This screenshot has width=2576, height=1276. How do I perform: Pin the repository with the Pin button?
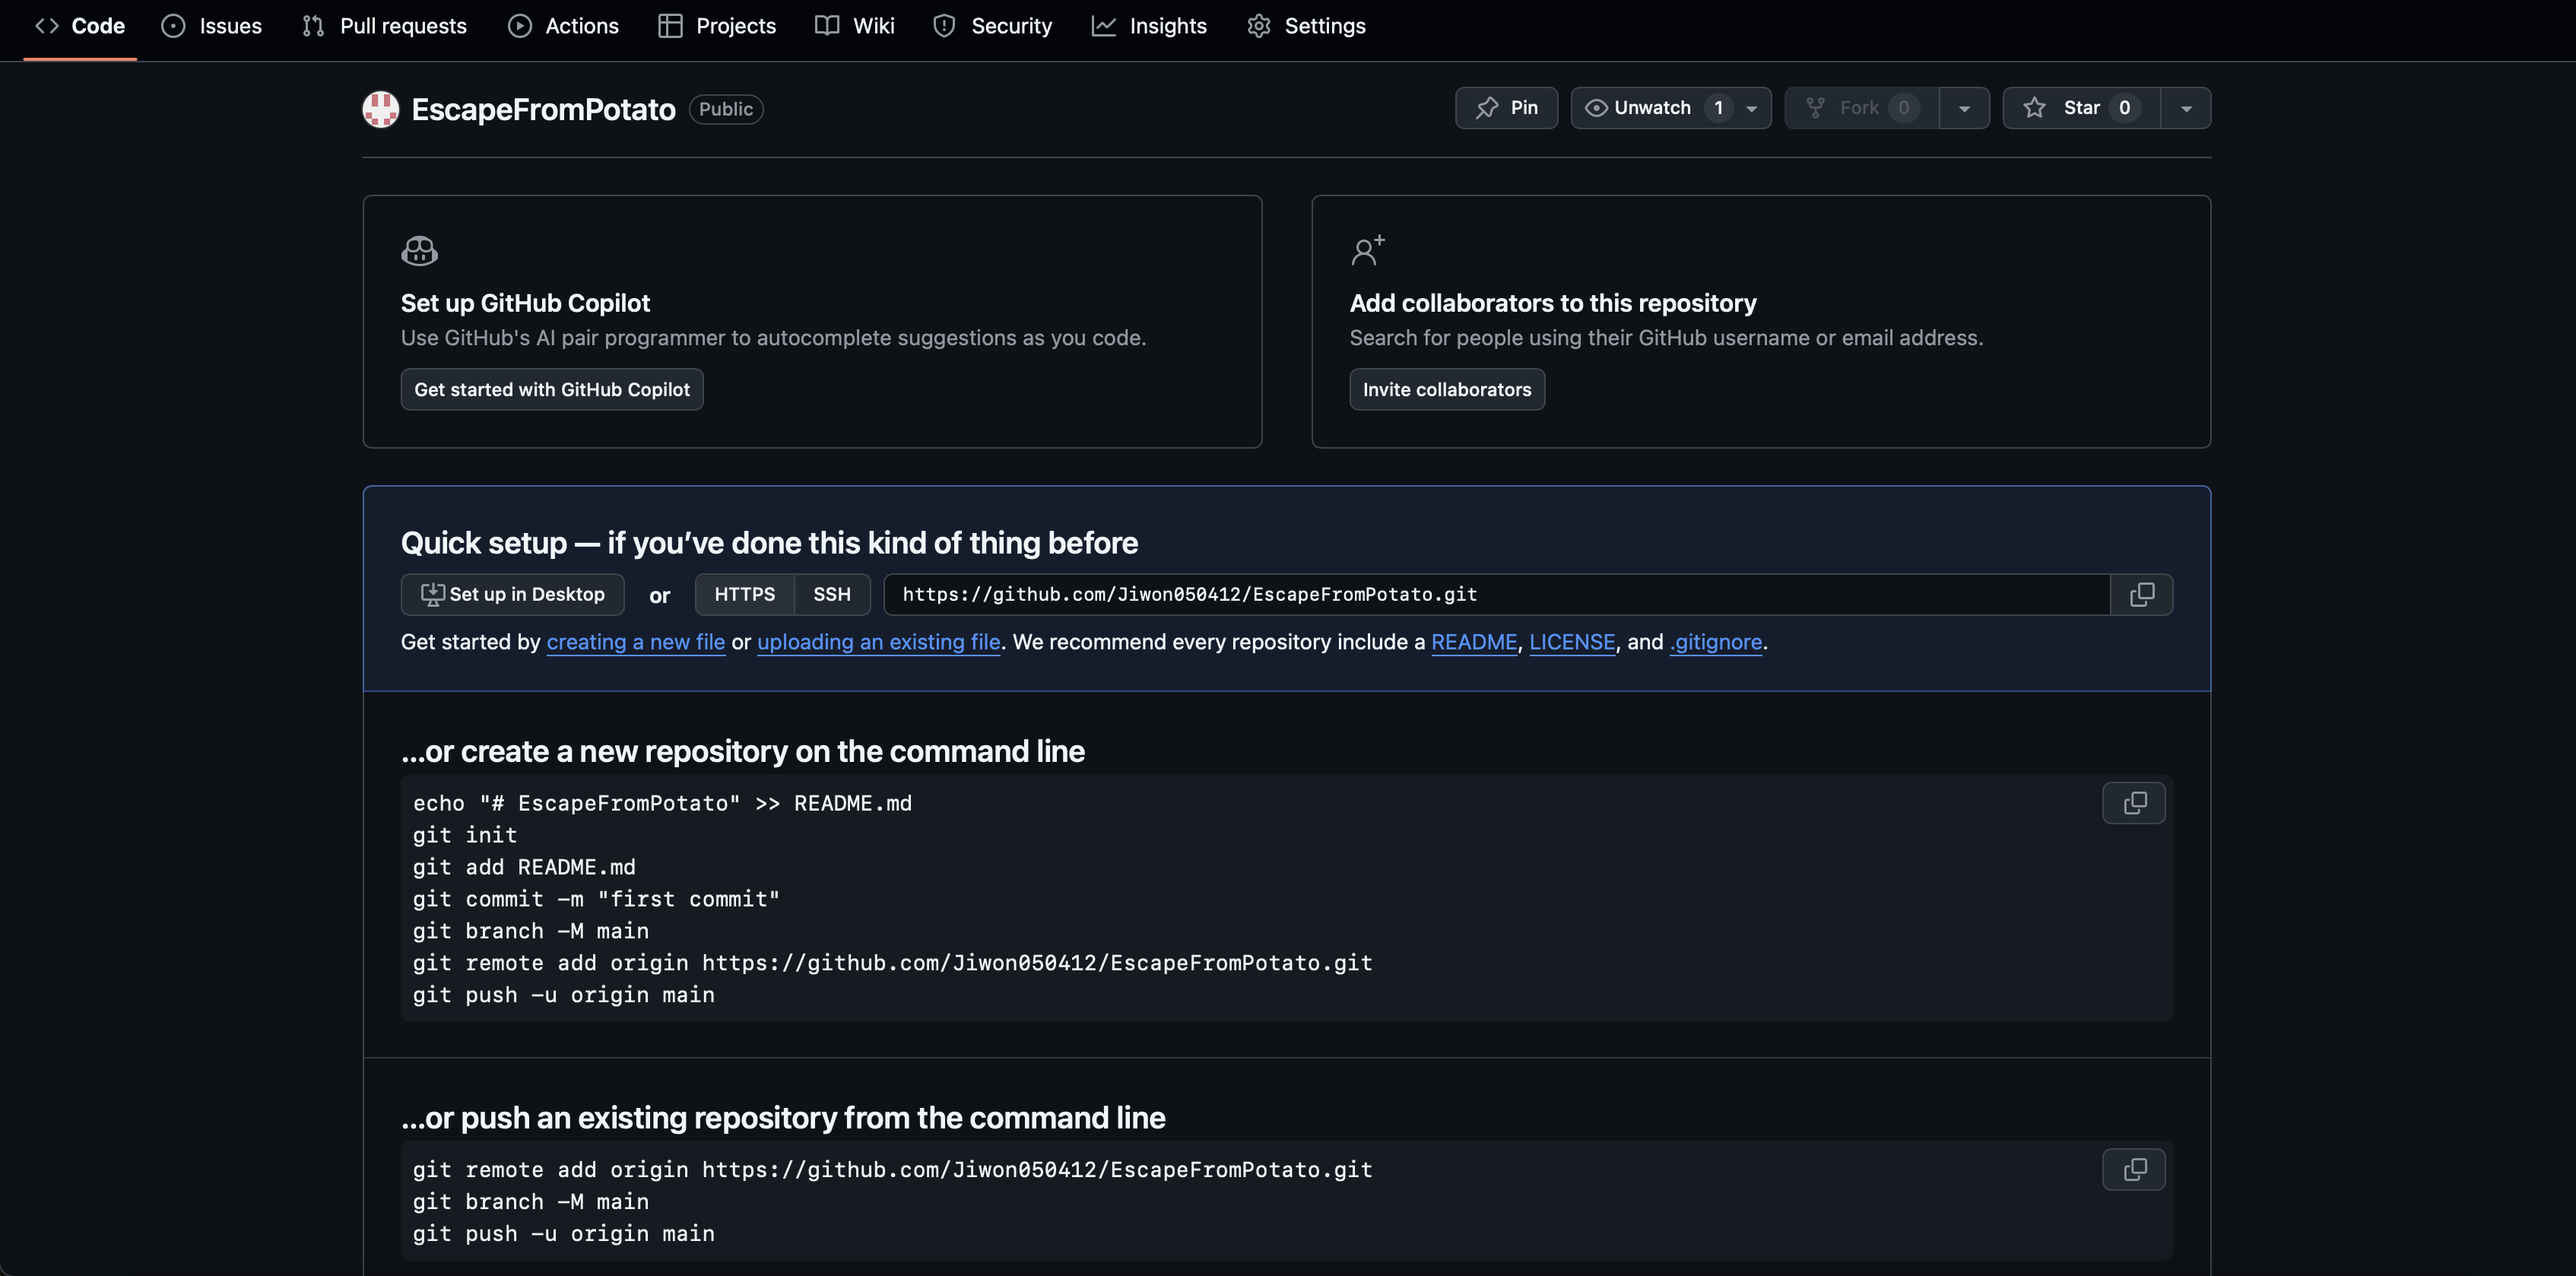click(x=1506, y=108)
